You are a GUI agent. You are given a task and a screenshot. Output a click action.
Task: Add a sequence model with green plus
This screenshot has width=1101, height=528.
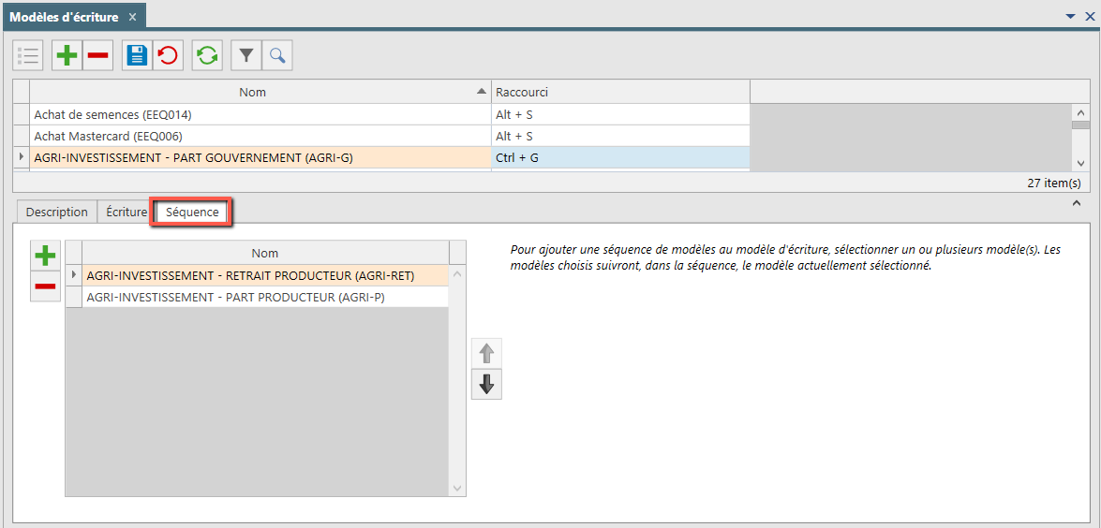pos(46,256)
